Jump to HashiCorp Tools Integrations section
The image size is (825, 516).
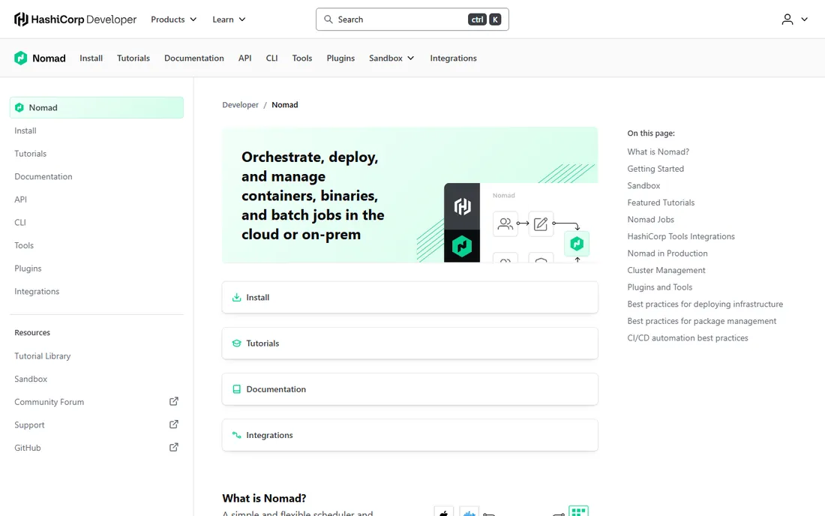[681, 236]
